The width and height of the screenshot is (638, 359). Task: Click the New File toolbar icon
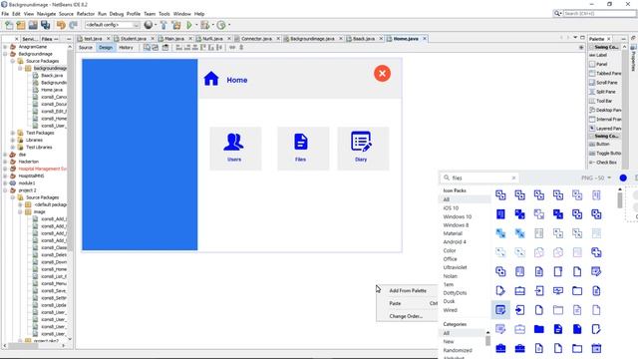9,25
